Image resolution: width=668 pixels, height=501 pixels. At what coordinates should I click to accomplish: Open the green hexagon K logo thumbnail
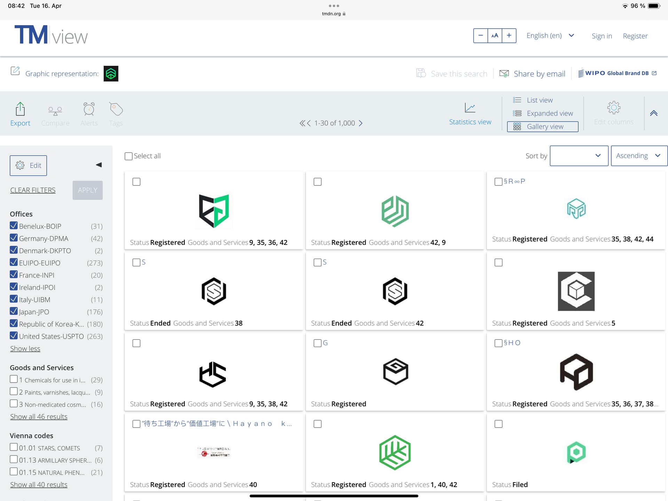pos(395,453)
